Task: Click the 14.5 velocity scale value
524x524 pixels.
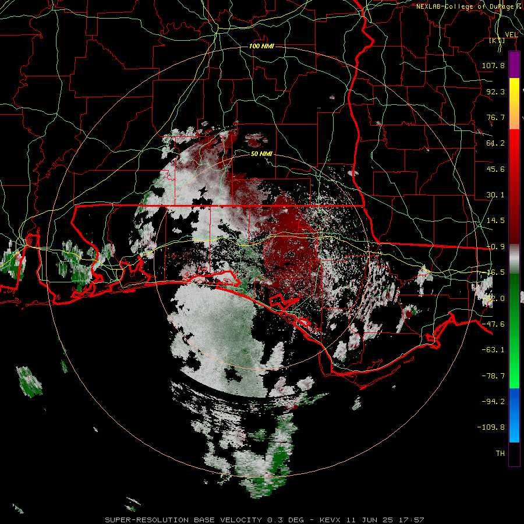Action: click(x=495, y=221)
